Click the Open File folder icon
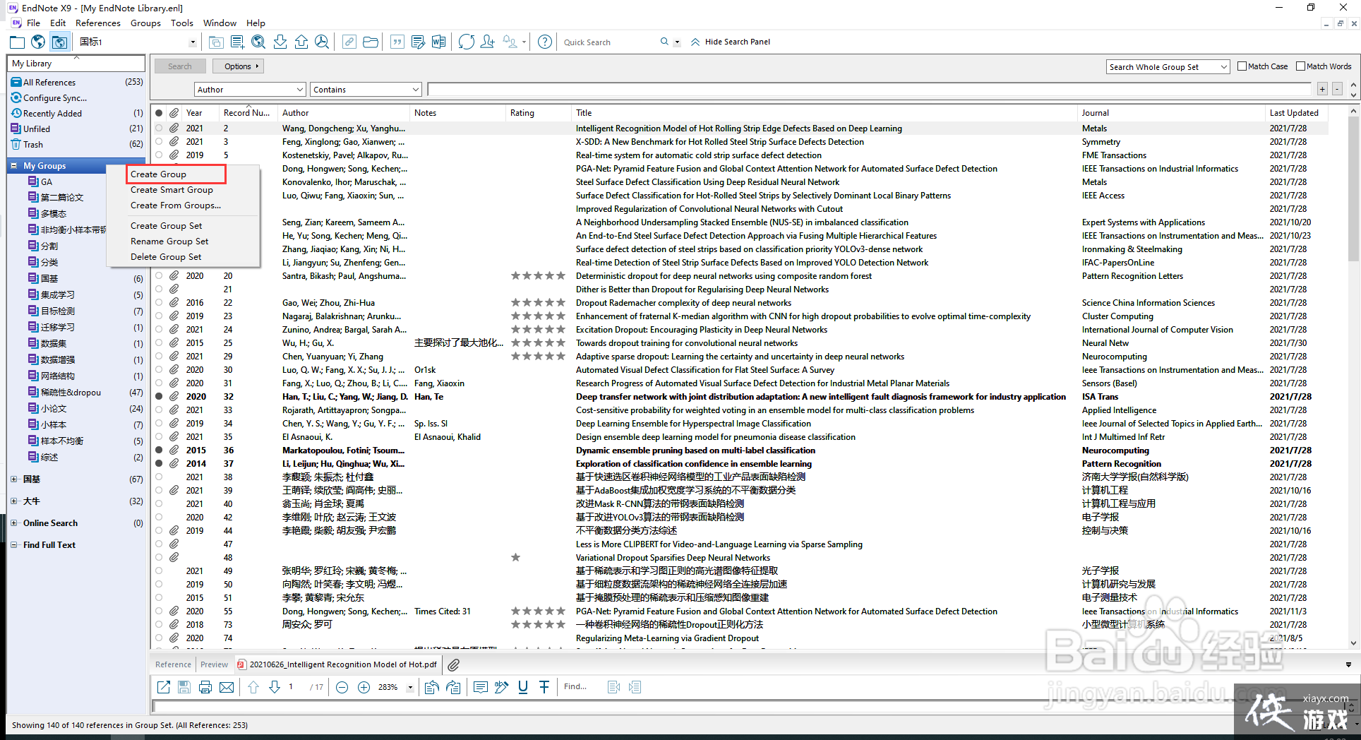The height and width of the screenshot is (740, 1361). 371,42
